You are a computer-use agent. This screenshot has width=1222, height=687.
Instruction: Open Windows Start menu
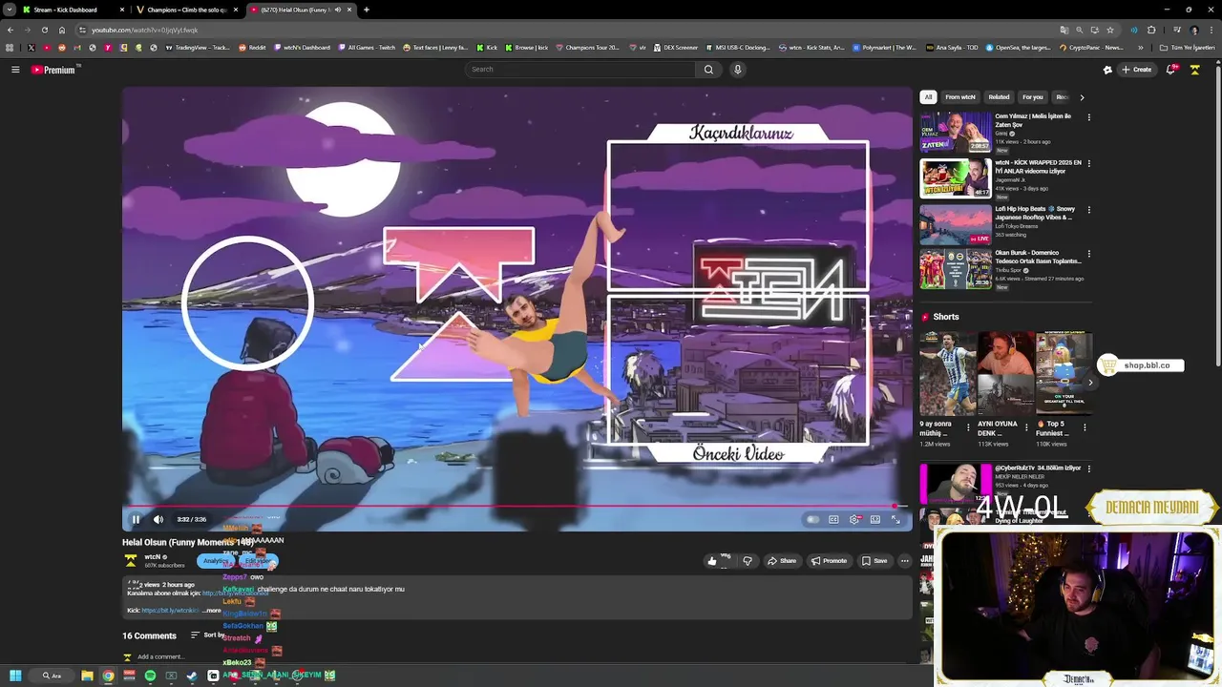coord(15,676)
